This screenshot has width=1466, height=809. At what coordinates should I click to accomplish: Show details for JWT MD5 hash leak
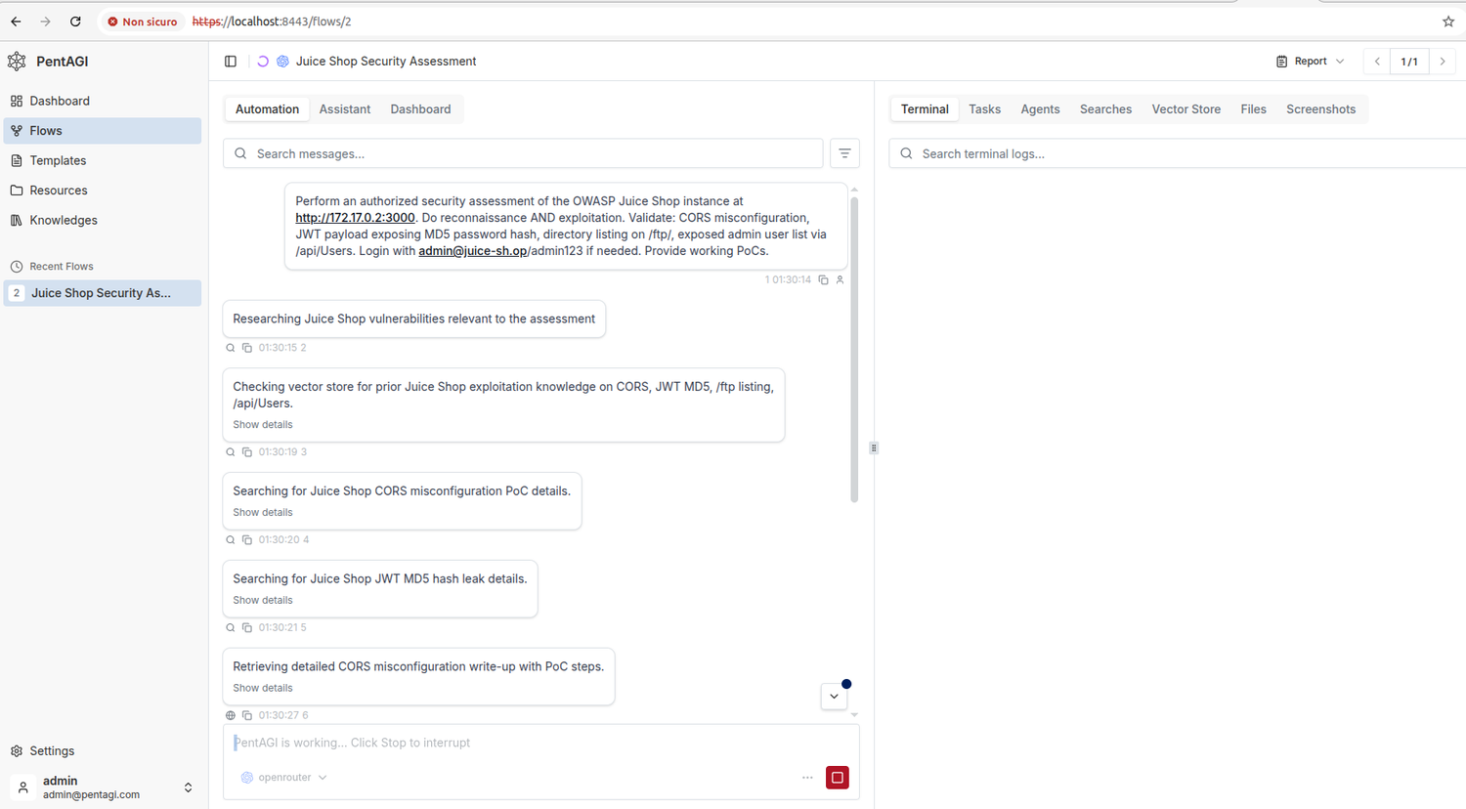(x=263, y=601)
